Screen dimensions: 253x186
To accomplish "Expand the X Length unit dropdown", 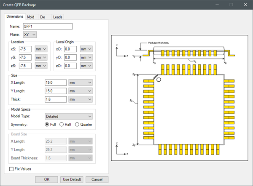I will (x=80, y=82).
